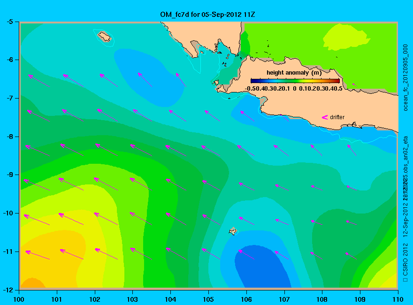Click the "-11" latitude axis label
The height and width of the screenshot is (305, 413).
(x=8, y=252)
